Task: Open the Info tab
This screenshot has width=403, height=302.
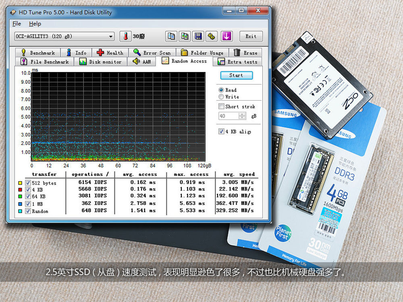Action: 76,53
